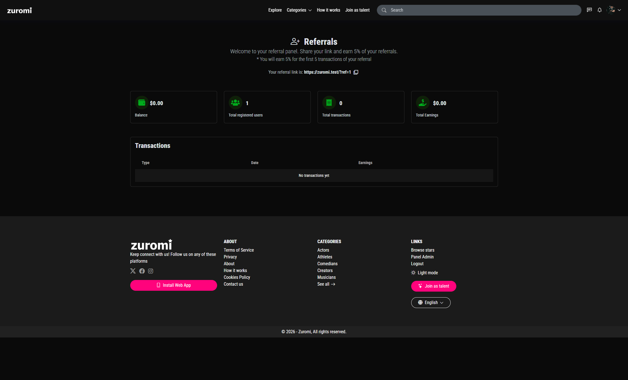Open the Facebook social icon

click(x=142, y=271)
